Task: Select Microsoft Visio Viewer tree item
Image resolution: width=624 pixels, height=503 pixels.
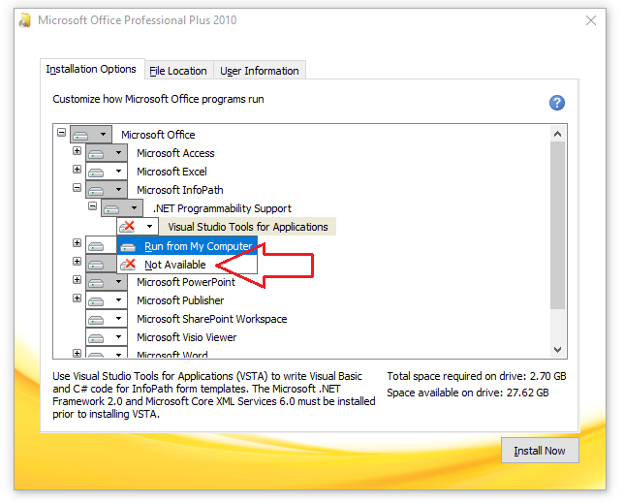Action: (187, 337)
